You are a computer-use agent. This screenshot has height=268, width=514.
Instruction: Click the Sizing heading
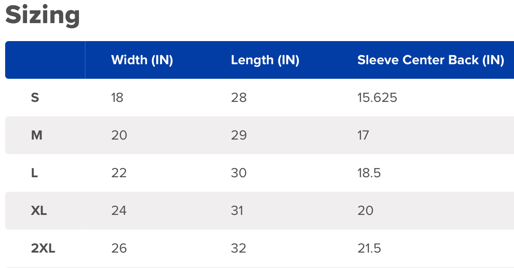(x=42, y=15)
